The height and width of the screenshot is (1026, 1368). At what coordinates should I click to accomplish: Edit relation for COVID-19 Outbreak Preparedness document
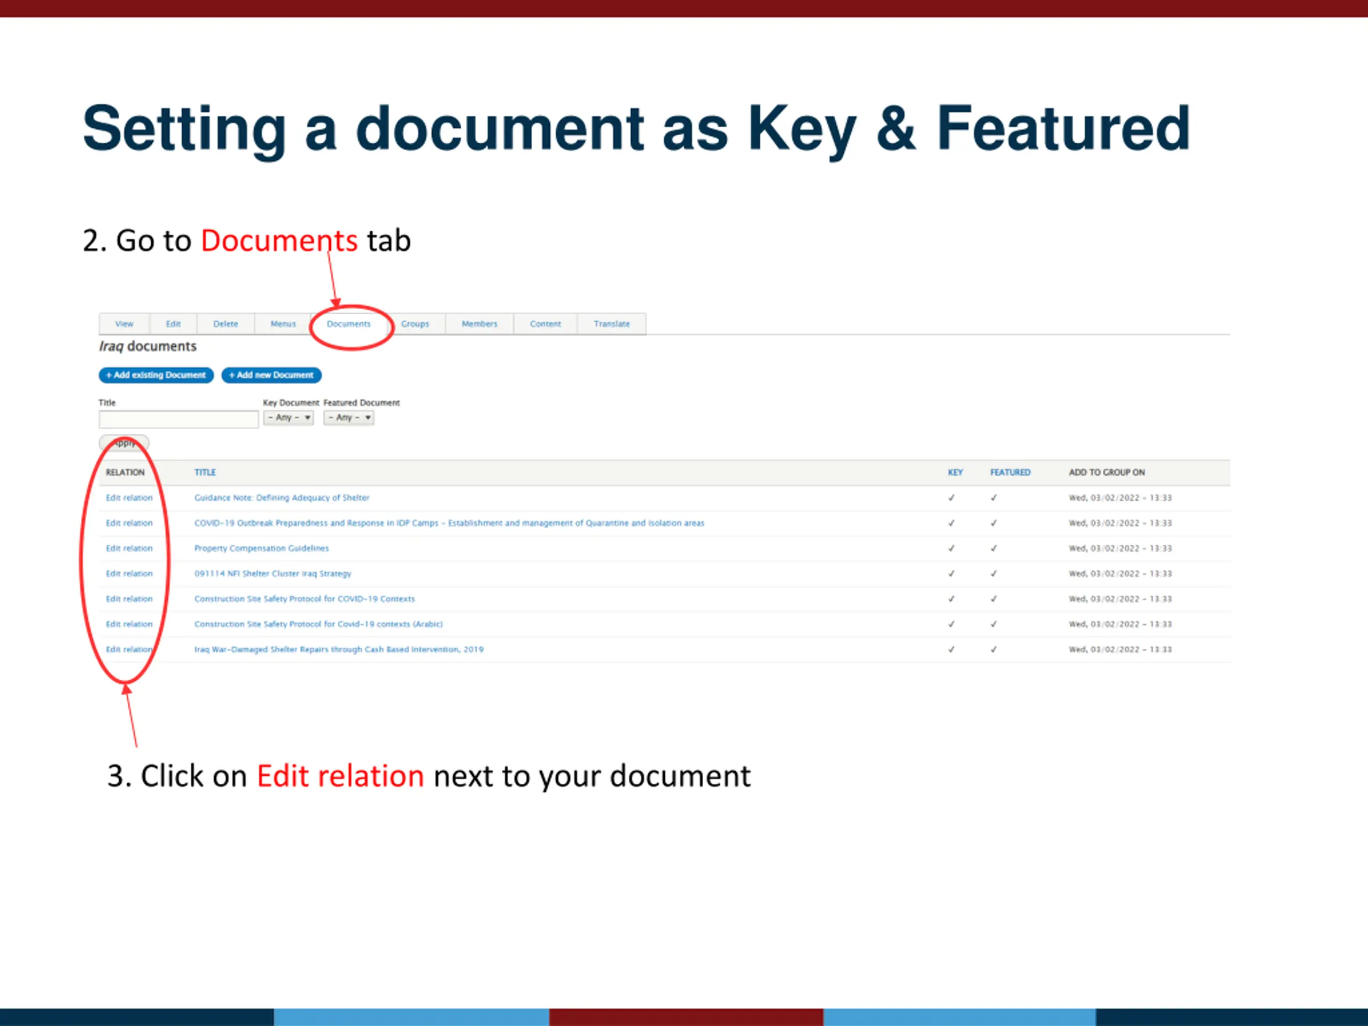pos(129,523)
